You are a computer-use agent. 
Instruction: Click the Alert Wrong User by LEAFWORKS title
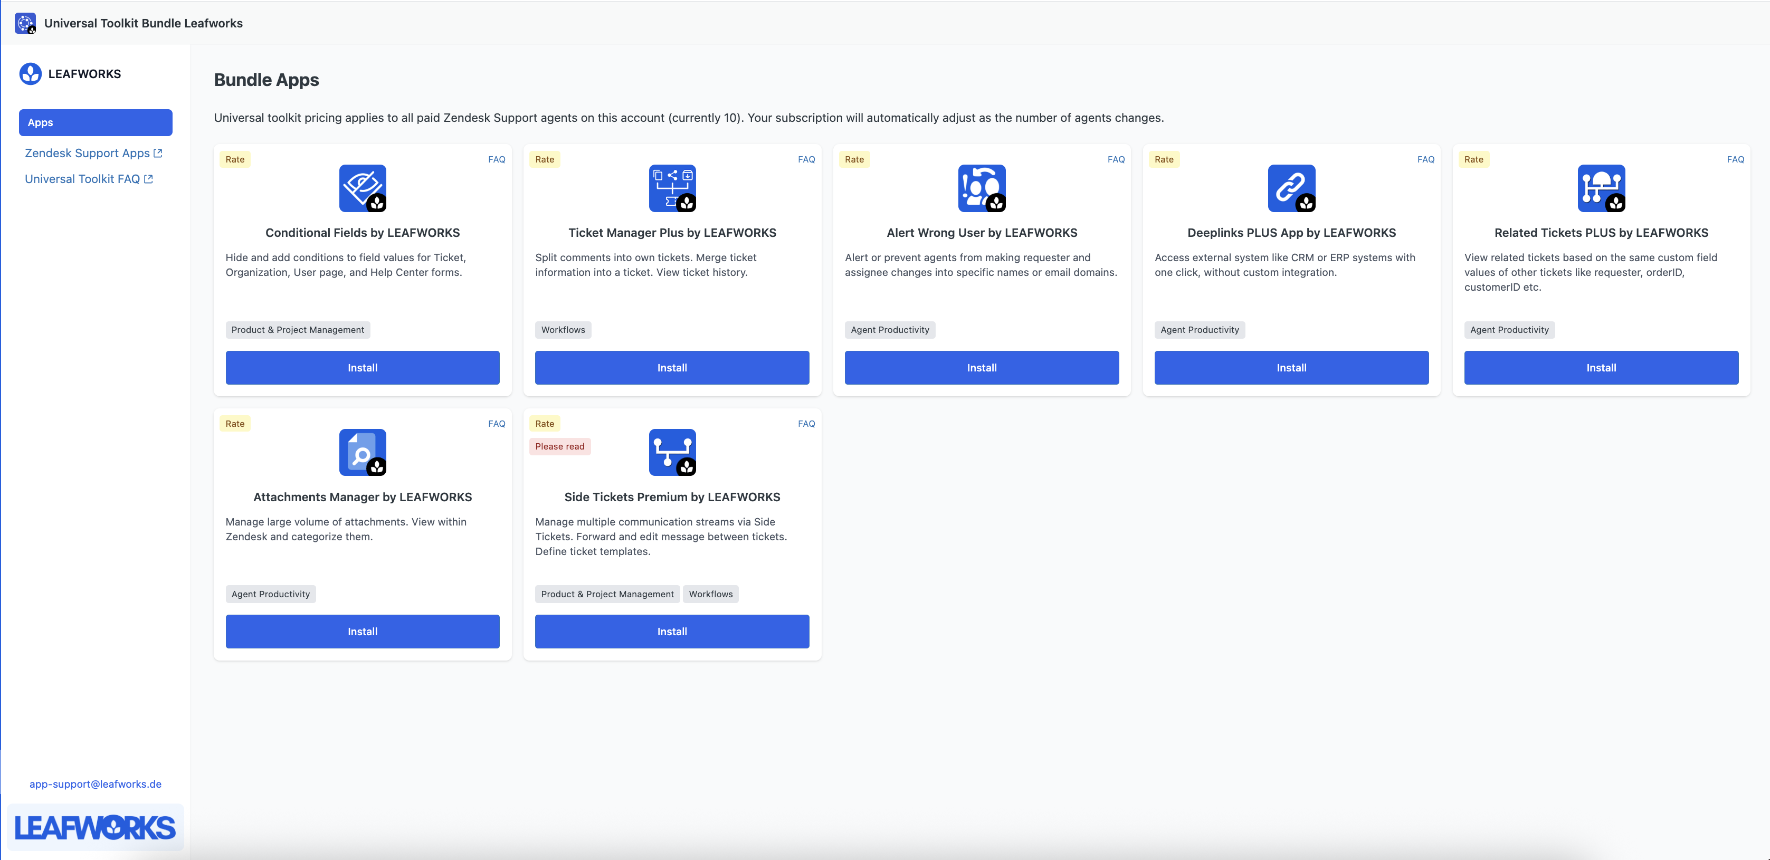tap(982, 233)
